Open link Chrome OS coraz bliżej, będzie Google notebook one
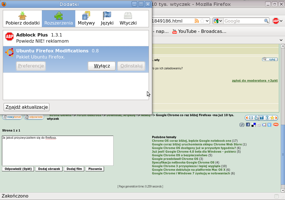This screenshot has height=200, width=285. coord(192,141)
